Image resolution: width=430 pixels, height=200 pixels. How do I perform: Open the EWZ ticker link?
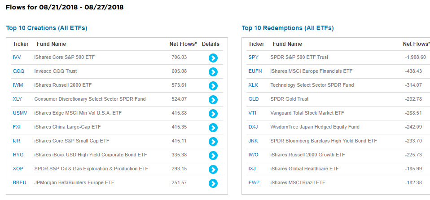[x=254, y=182]
